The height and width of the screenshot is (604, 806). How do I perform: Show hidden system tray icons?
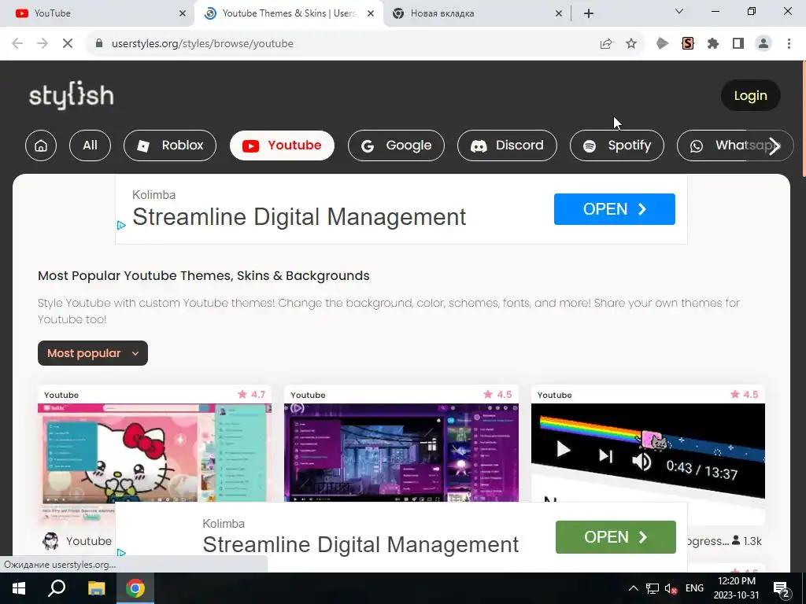pos(634,588)
